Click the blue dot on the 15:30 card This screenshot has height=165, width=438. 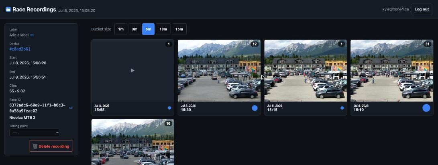click(255, 108)
